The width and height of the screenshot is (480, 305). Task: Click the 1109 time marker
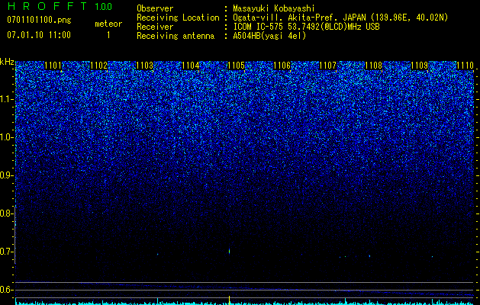(x=419, y=66)
